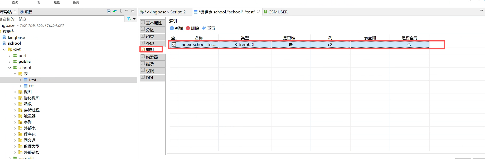Click the red 删除 delete icon
The width and height of the screenshot is (485, 159).
click(x=188, y=28)
